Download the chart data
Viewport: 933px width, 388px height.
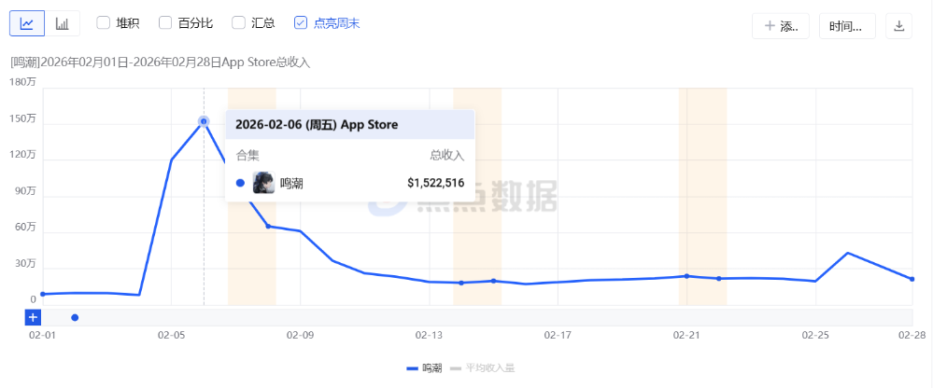[x=899, y=26]
